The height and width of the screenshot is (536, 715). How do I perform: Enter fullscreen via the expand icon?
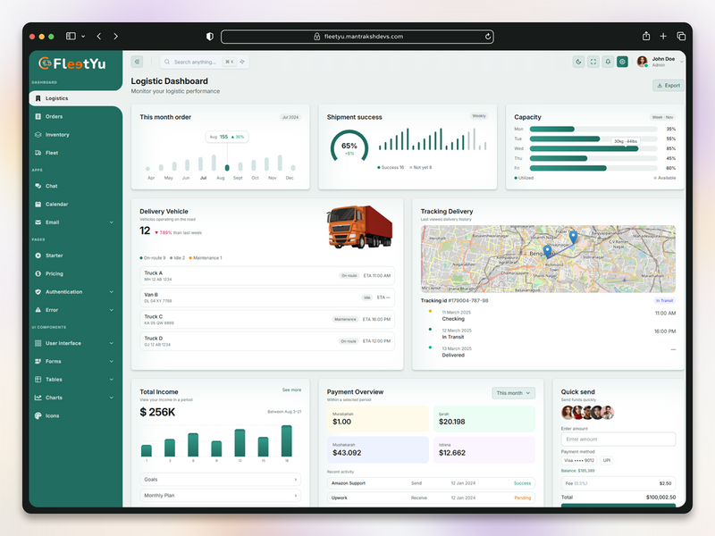(593, 62)
